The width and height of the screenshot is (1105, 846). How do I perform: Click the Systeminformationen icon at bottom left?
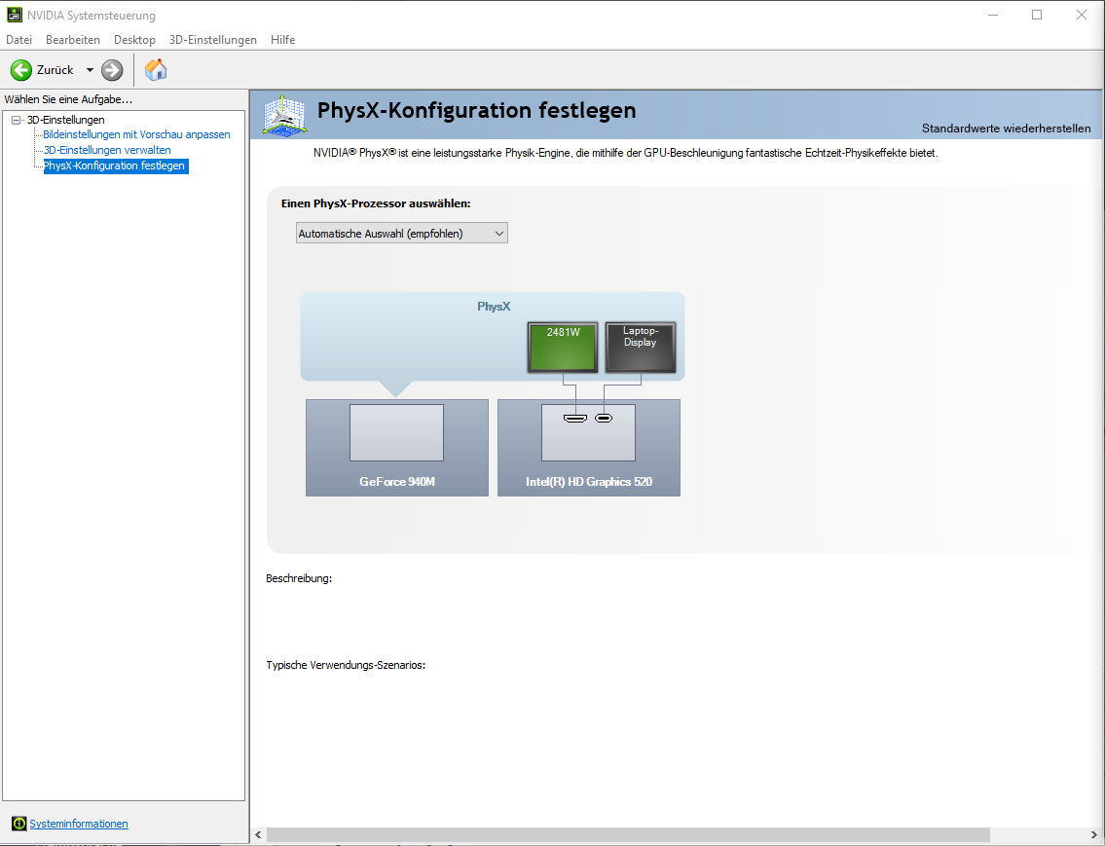pyautogui.click(x=18, y=824)
